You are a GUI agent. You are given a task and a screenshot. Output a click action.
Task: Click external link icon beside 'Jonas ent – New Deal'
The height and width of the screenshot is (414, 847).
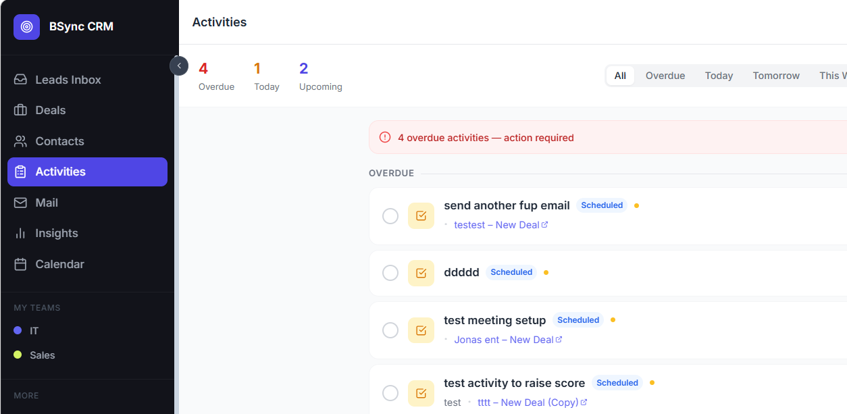pos(559,340)
